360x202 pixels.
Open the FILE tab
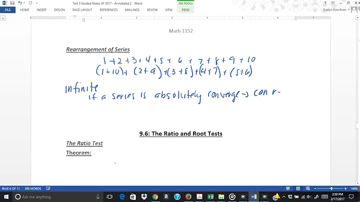pos(7,10)
